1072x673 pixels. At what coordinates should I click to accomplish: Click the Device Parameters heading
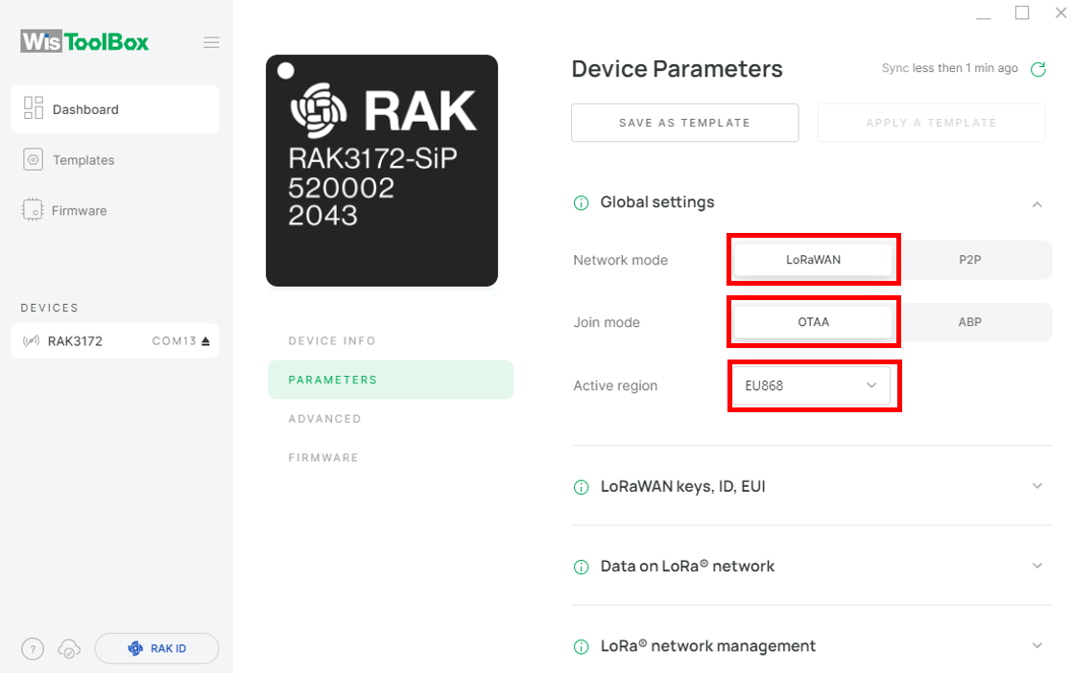(x=677, y=69)
